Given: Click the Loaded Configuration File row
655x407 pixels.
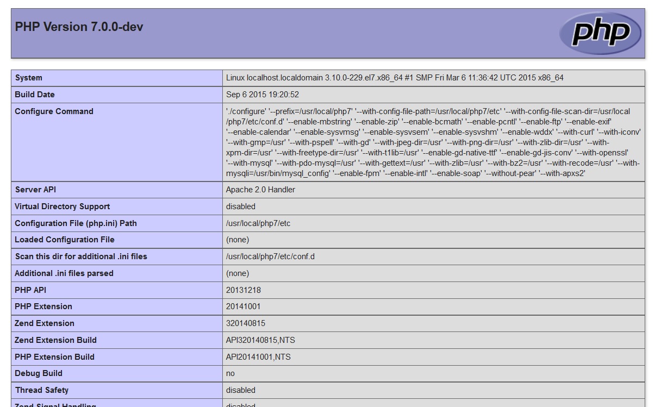Looking at the screenshot, I should 60,240.
